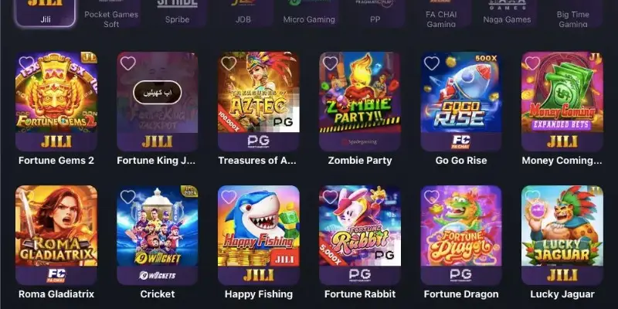Favorite Fortune Gems 2 with heart icon
This screenshot has width=618, height=309.
pos(26,63)
